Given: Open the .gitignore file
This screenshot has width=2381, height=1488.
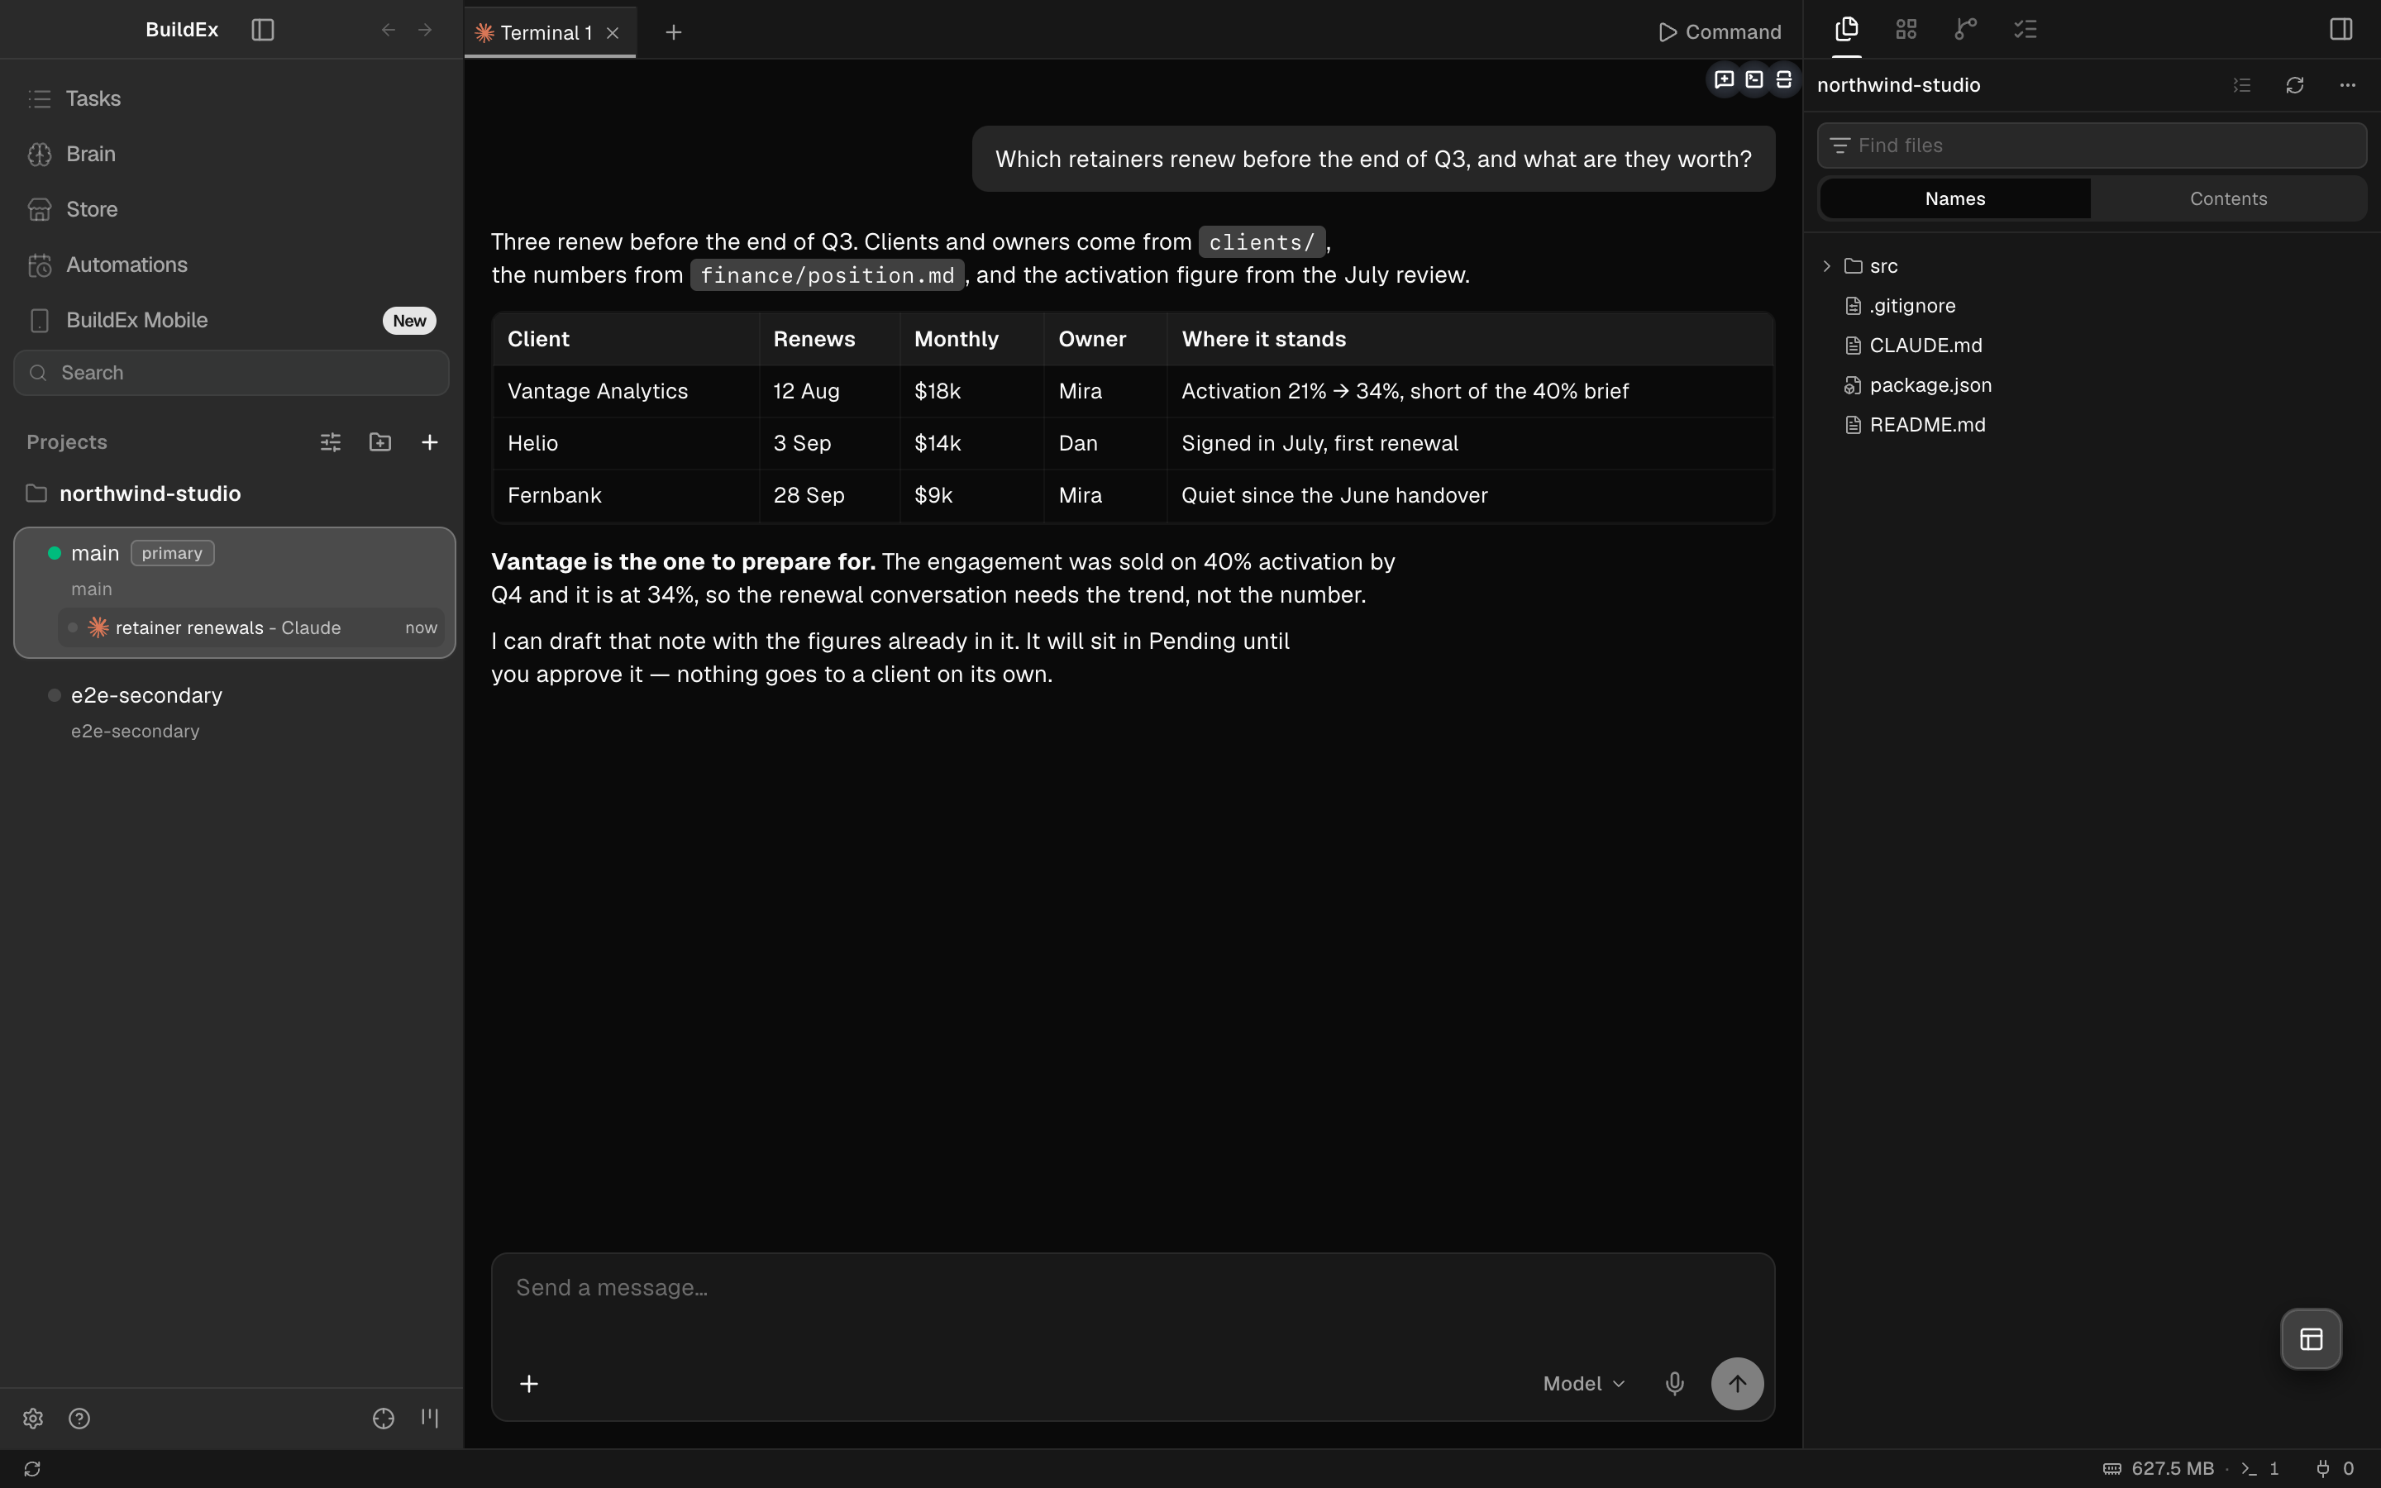Looking at the screenshot, I should click(1911, 306).
